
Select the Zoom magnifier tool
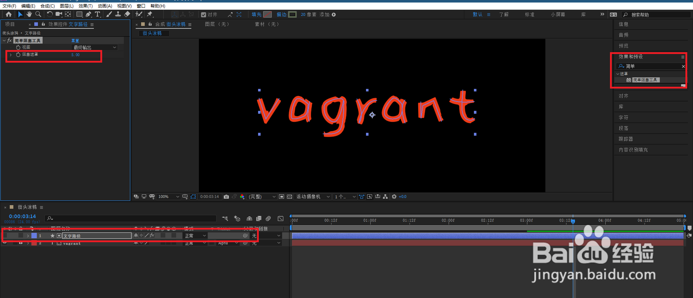click(38, 14)
